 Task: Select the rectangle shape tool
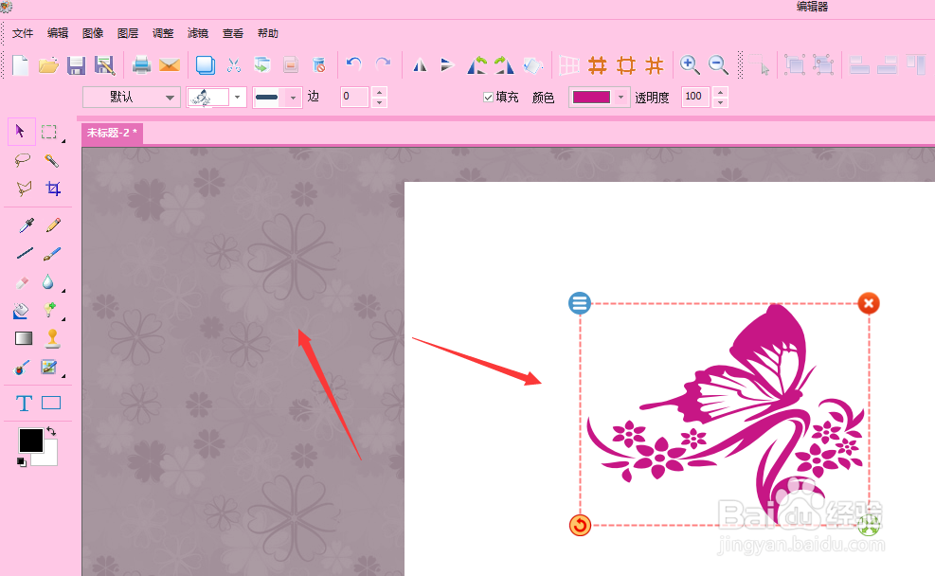point(51,403)
